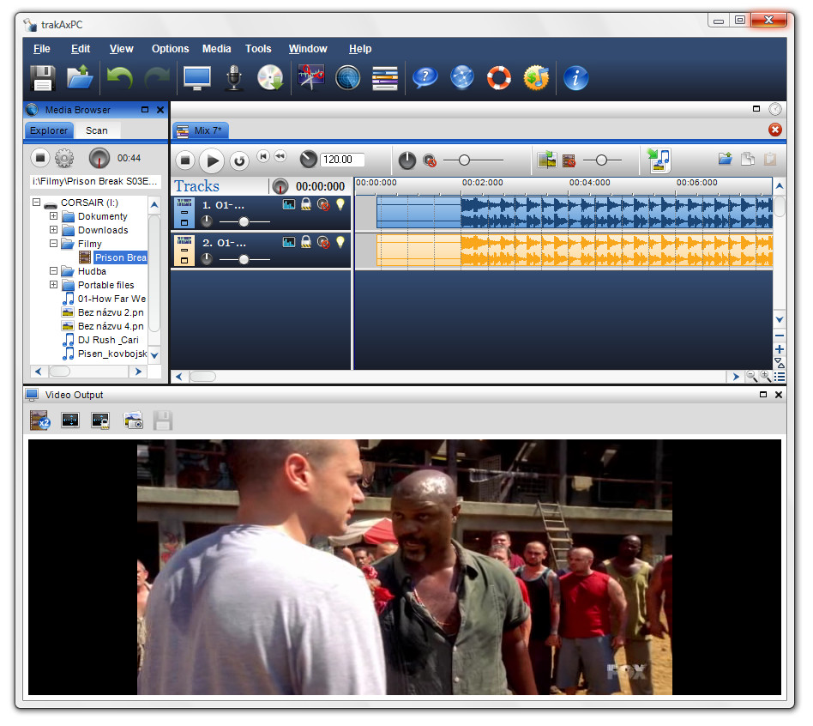Viewport: 813px width, 726px height.
Task: Toggle the light bulb on track 1
Action: pyautogui.click(x=340, y=204)
